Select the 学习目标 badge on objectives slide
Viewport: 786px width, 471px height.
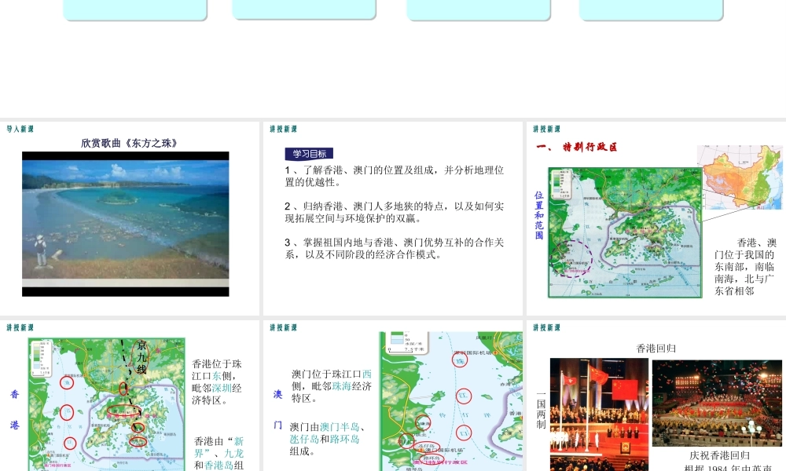pos(309,154)
